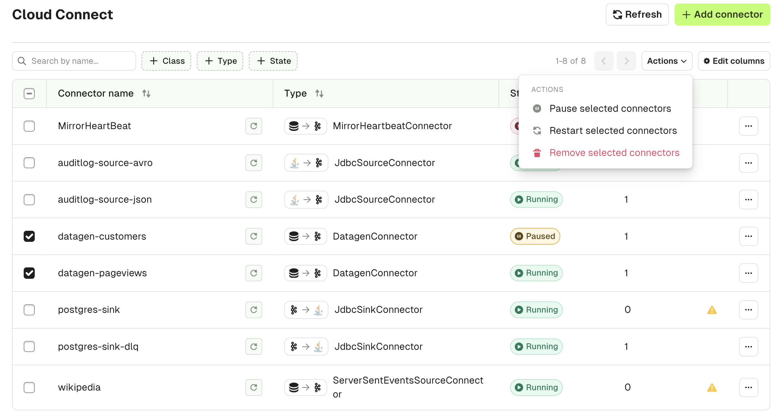This screenshot has height=418, width=782.
Task: Click the Running badge in auditlog-source-json row
Action: 536,200
